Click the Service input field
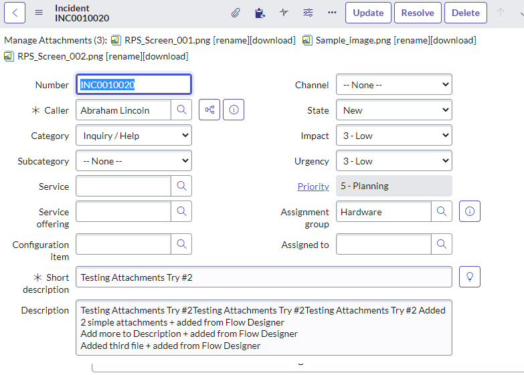524x375 pixels. click(x=123, y=186)
